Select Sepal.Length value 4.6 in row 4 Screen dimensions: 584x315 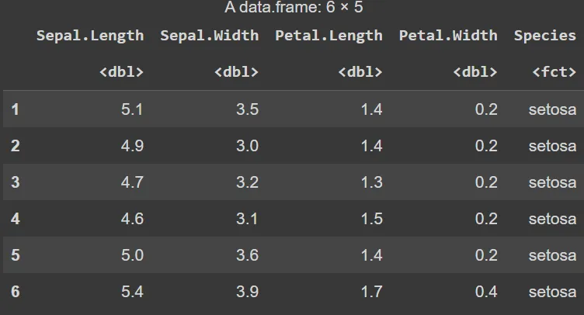[132, 219]
